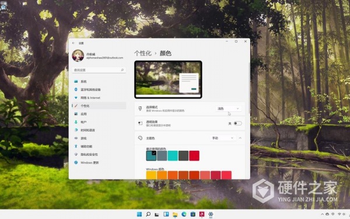Click the back arrow in Settings title bar

click(73, 43)
